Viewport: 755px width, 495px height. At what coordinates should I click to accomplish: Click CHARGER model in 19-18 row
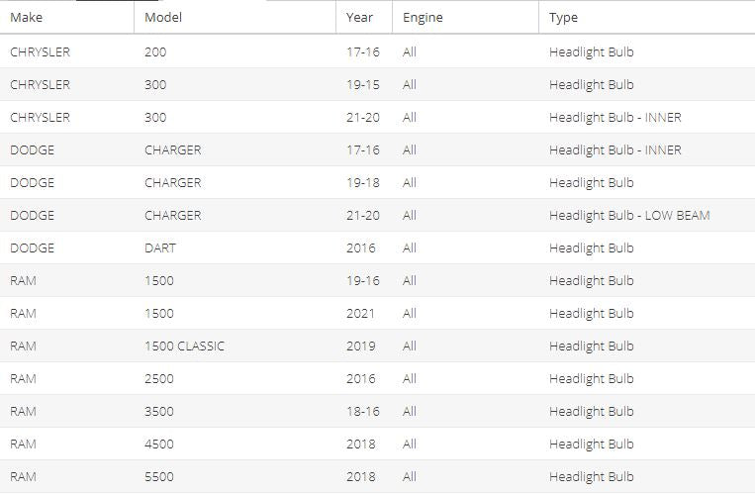[173, 182]
